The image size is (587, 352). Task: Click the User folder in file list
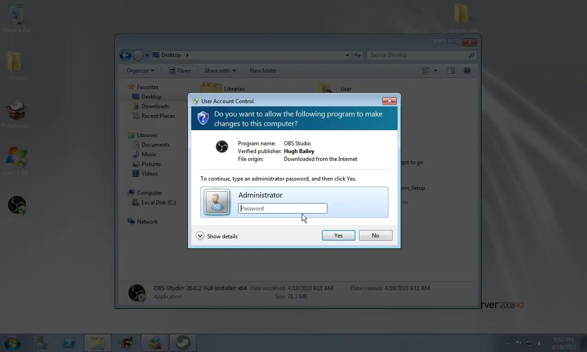pyautogui.click(x=335, y=88)
